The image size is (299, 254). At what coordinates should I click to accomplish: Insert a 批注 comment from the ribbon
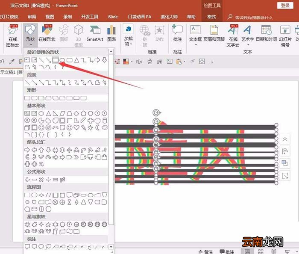(x=177, y=33)
